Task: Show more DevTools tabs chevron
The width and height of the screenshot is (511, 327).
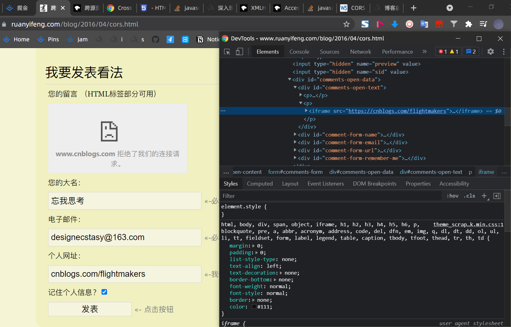Action: coord(425,51)
